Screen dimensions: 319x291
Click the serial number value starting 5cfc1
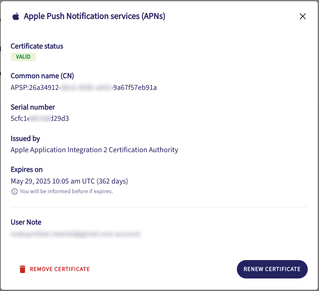point(40,118)
